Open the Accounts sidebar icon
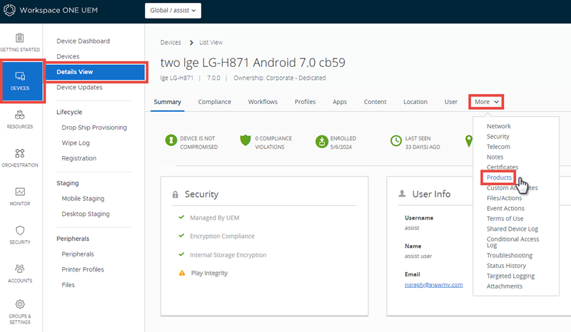Image resolution: width=571 pixels, height=332 pixels. click(20, 269)
